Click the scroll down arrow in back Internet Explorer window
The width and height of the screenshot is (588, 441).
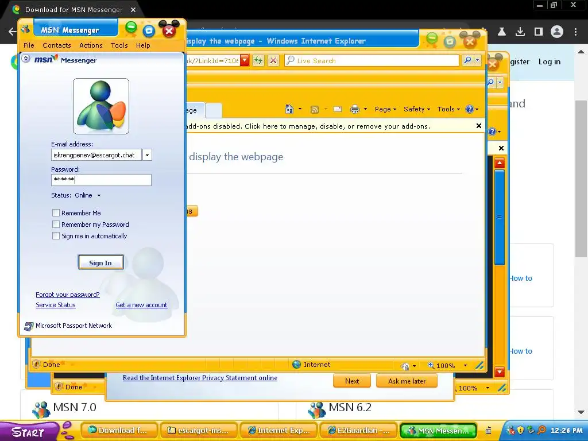tap(500, 372)
